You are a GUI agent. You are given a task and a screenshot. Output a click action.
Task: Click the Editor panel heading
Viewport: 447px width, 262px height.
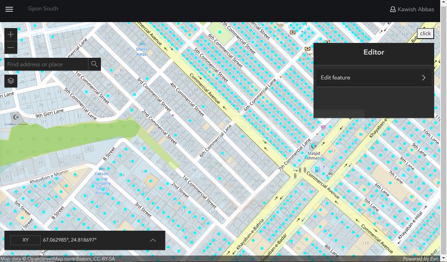point(374,52)
